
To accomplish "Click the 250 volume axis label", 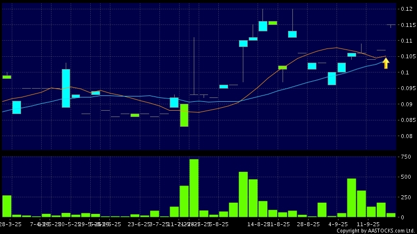I will pyautogui.click(x=406, y=197).
